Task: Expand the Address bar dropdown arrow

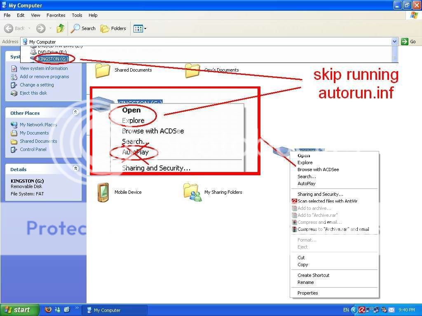Action: coord(394,42)
